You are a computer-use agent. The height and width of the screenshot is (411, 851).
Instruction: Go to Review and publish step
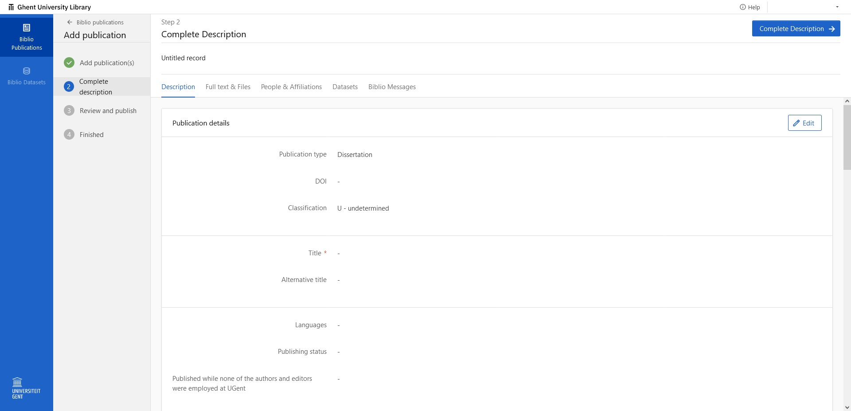click(108, 110)
